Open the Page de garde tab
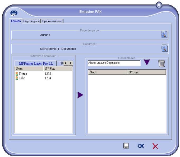 click(x=31, y=21)
